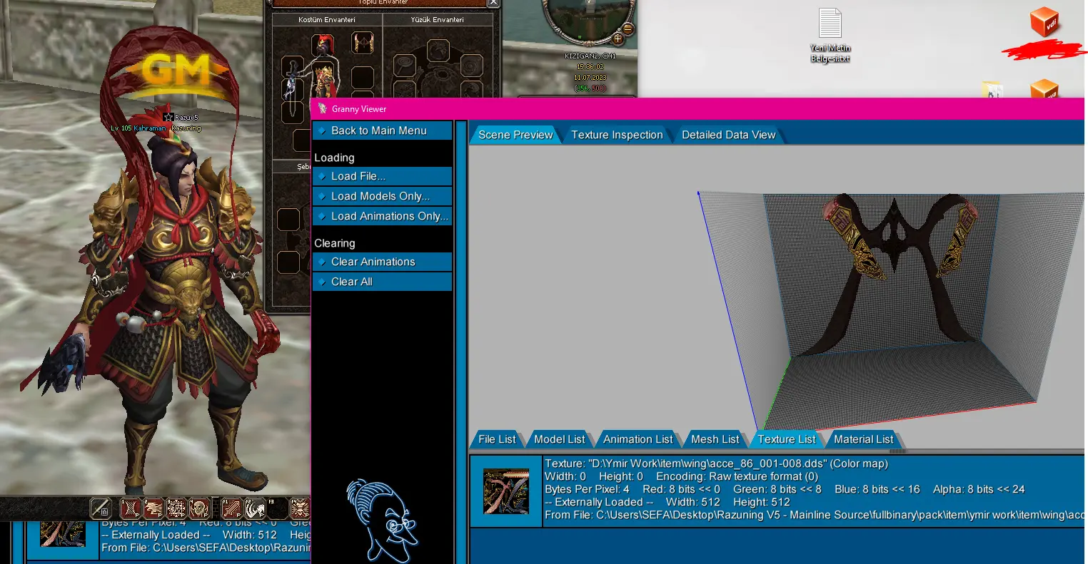Click Back to Main Menu

click(382, 130)
